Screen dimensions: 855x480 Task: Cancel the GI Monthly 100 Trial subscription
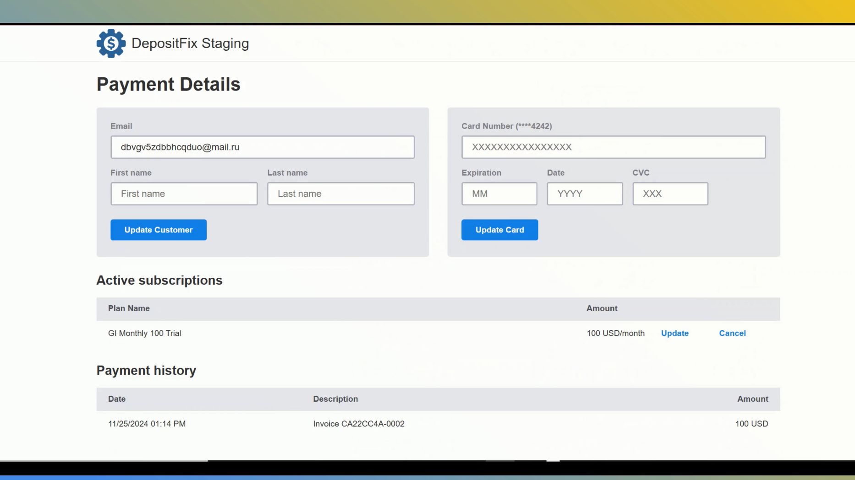(732, 334)
